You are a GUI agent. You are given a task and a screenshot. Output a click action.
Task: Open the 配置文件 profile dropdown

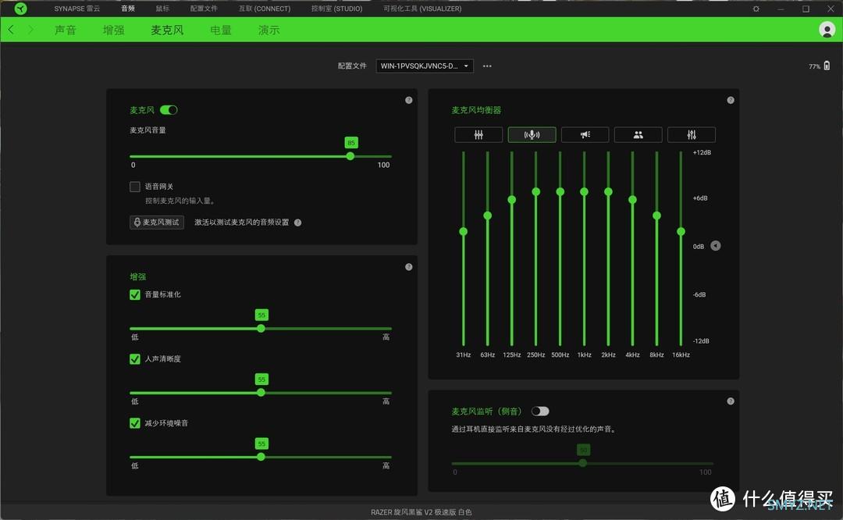(425, 66)
